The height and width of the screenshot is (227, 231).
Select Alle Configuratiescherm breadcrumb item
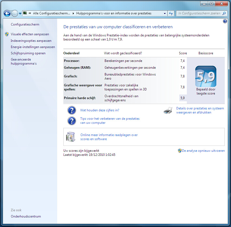[51, 13]
